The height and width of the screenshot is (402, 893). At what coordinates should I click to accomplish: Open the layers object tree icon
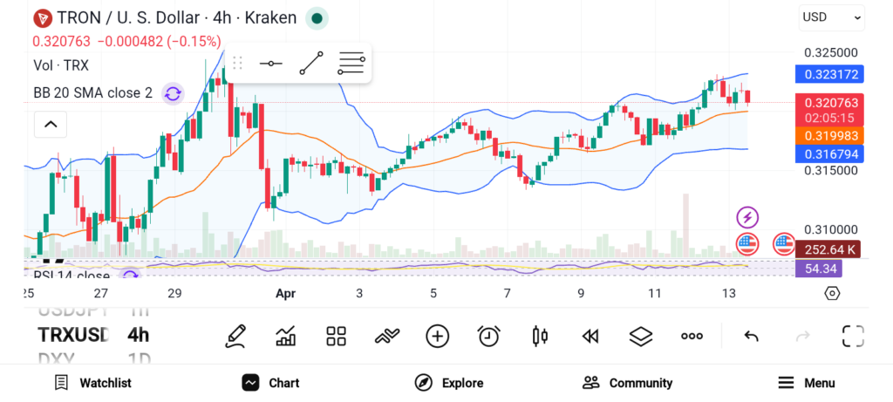coord(641,336)
